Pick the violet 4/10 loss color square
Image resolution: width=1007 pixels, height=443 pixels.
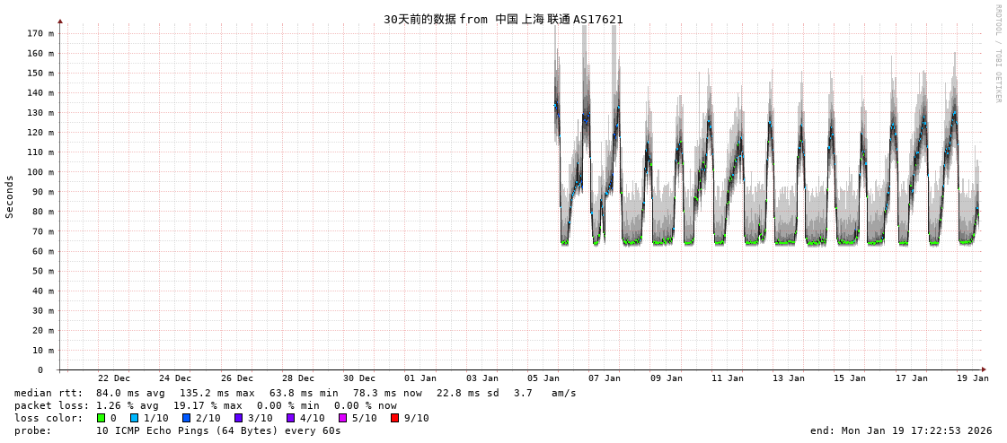[290, 418]
